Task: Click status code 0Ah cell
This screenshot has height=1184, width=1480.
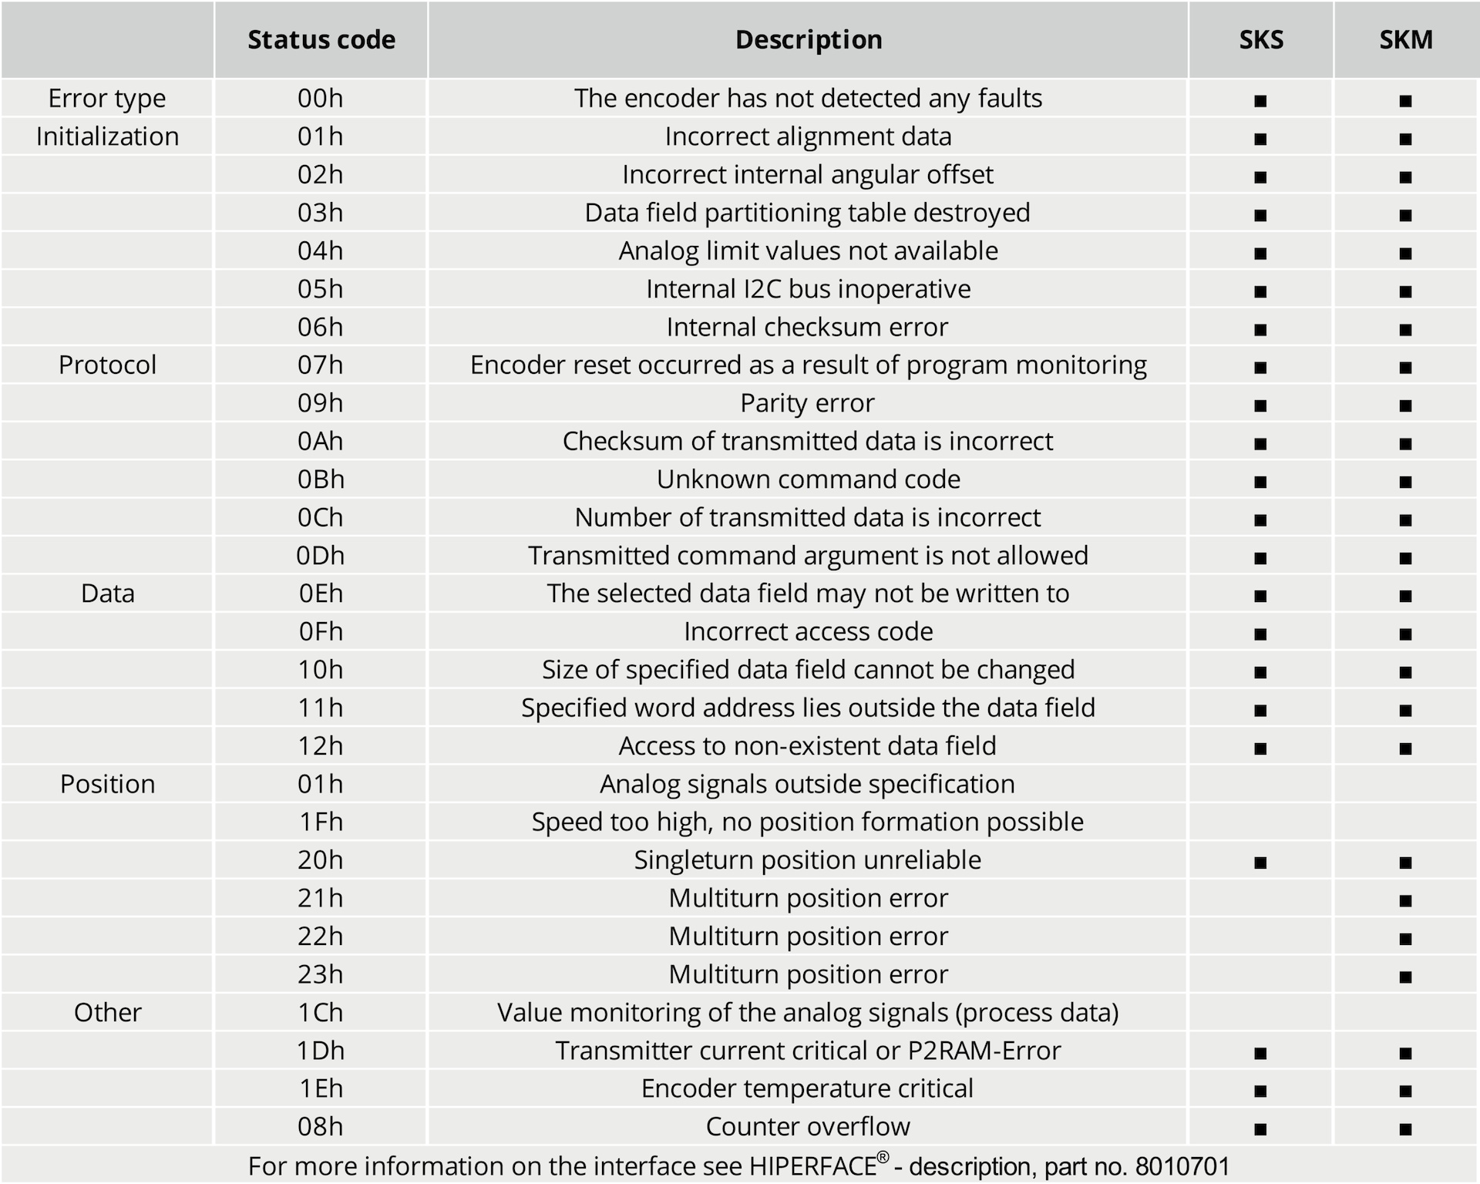Action: coord(321,441)
